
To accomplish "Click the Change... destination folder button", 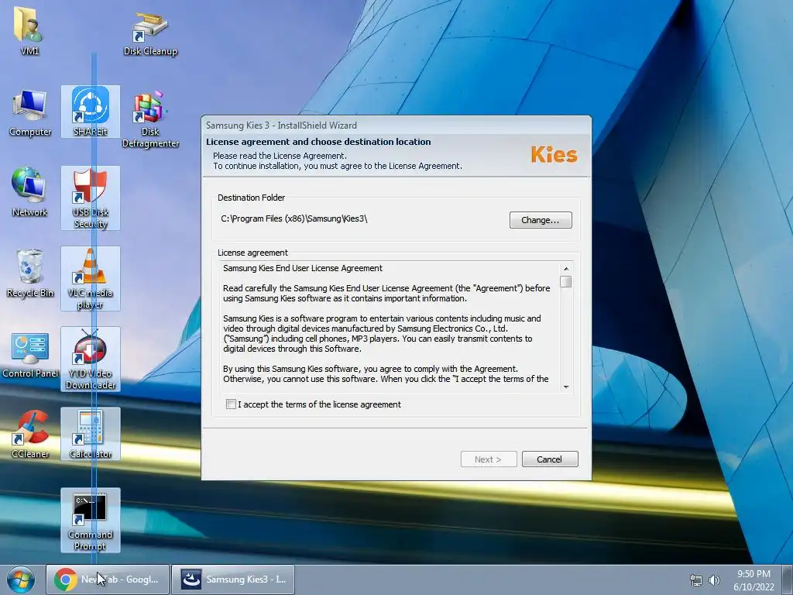I will (x=541, y=220).
